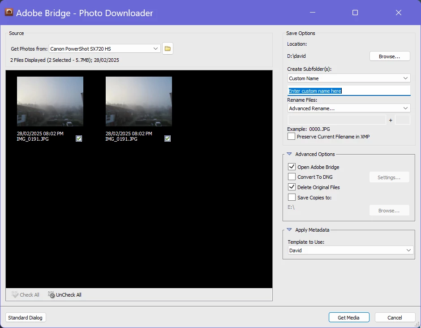This screenshot has width=421, height=328.
Task: Click UnCheck All below the thumbnails
Action: point(64,295)
